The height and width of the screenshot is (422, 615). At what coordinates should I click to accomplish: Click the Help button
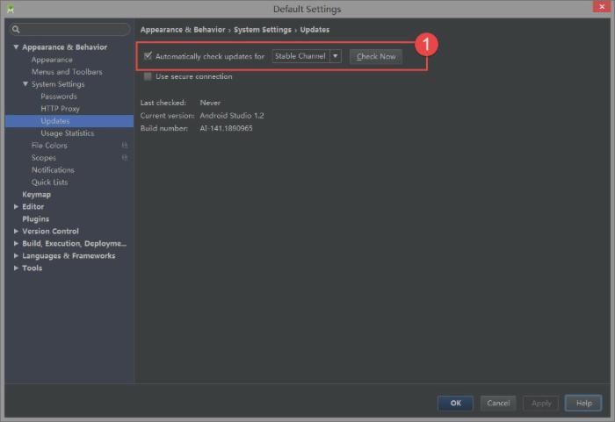[x=583, y=403]
